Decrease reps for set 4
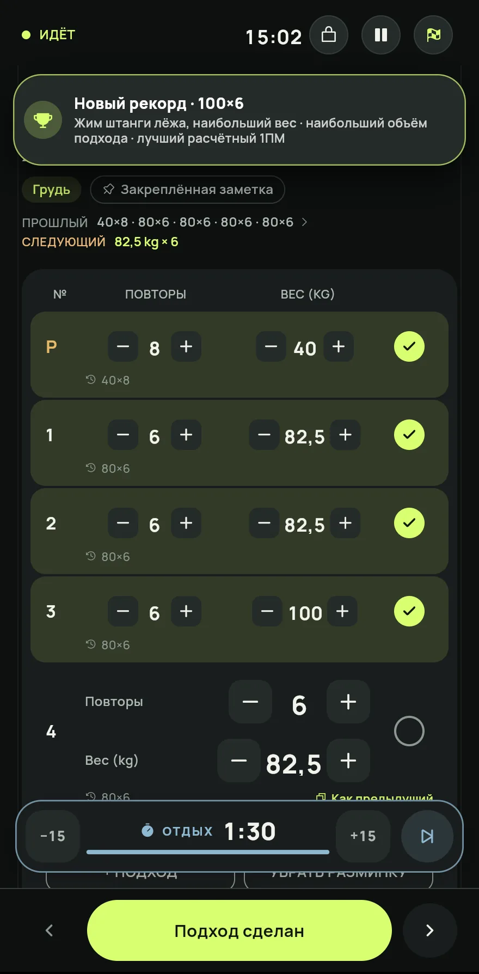The image size is (479, 974). pyautogui.click(x=250, y=702)
